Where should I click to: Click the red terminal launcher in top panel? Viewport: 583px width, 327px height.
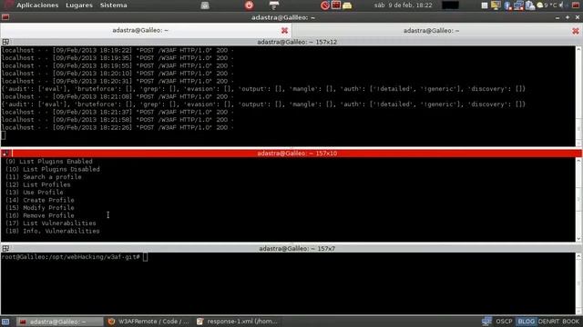336,5
